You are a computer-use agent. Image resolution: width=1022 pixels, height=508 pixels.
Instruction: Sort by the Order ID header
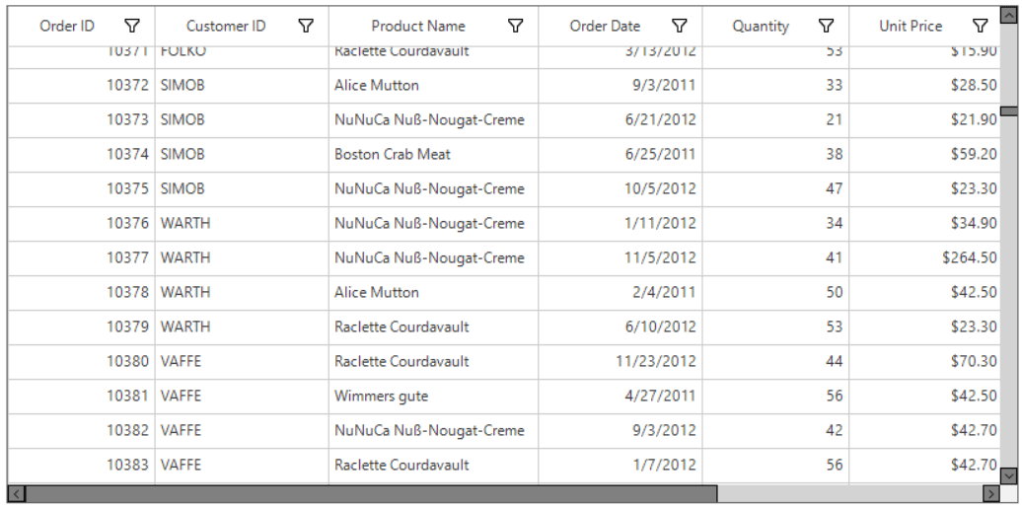pos(66,26)
